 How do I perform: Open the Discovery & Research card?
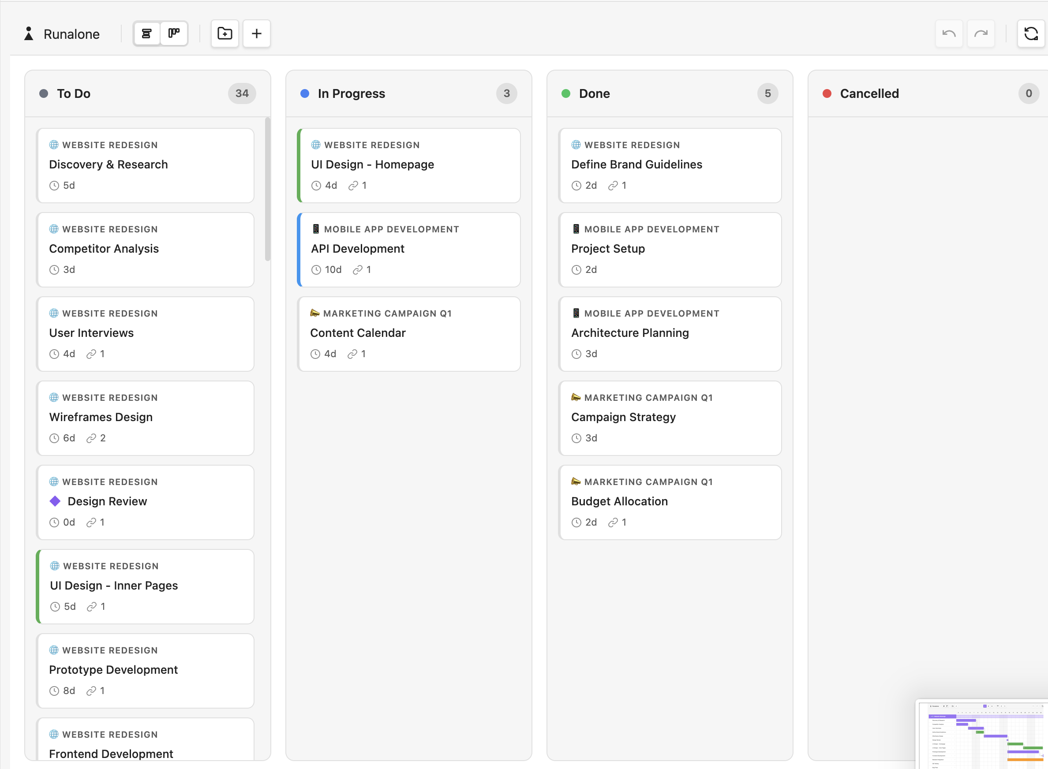(145, 165)
